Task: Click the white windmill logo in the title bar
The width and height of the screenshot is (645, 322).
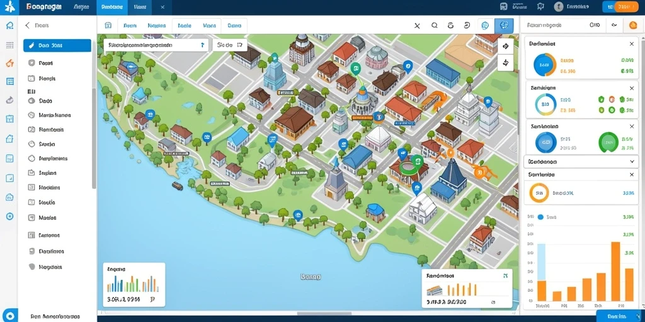Action: click(x=9, y=7)
